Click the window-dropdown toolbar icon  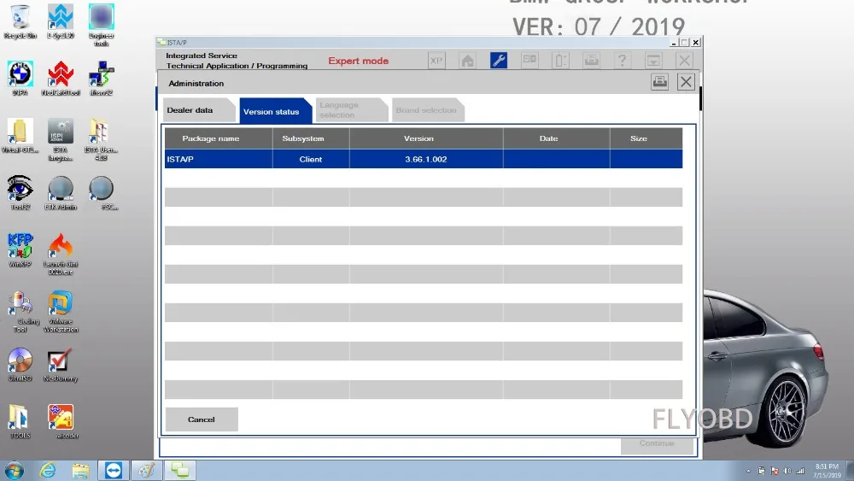[653, 61]
